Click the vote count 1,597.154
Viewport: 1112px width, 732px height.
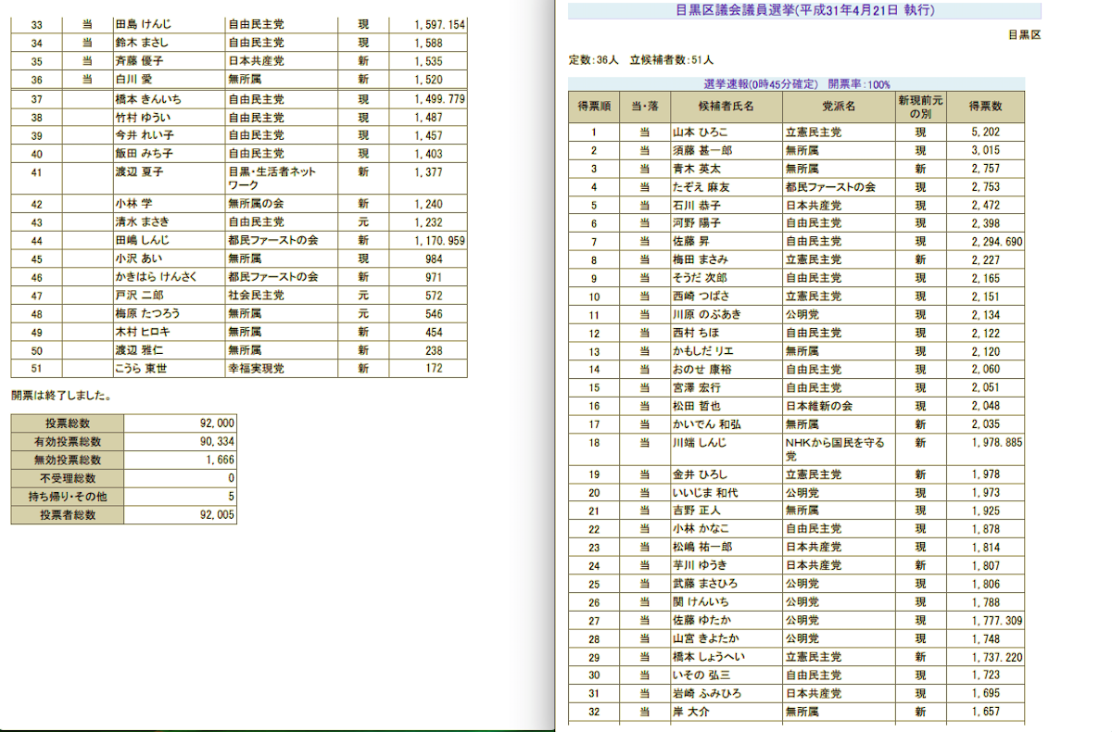(x=439, y=26)
